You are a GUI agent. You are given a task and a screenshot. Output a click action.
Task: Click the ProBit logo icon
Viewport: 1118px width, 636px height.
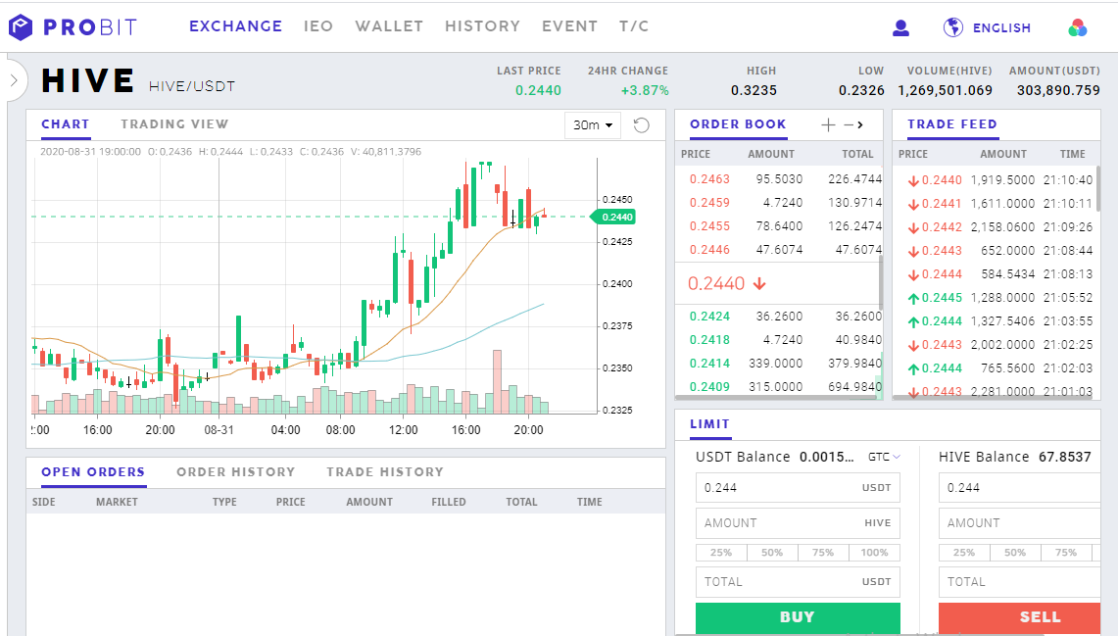[x=21, y=27]
